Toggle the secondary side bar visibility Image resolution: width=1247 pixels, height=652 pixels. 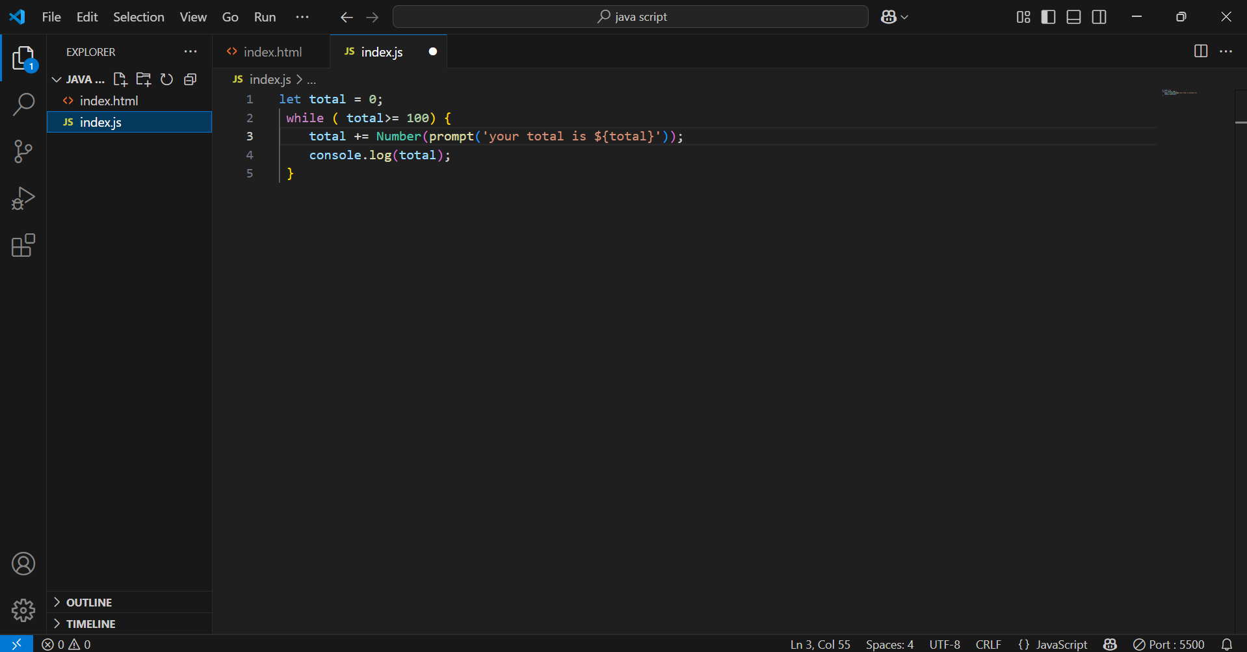click(x=1099, y=17)
